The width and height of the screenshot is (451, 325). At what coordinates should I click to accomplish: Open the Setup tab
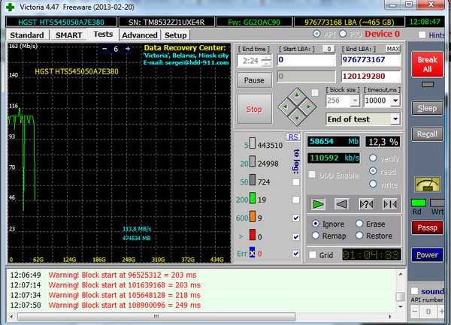point(175,35)
